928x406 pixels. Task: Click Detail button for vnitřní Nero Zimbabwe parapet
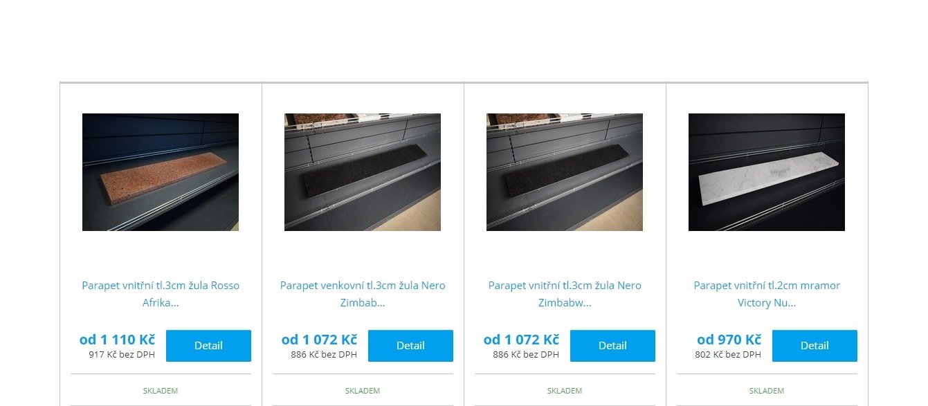[x=612, y=346]
